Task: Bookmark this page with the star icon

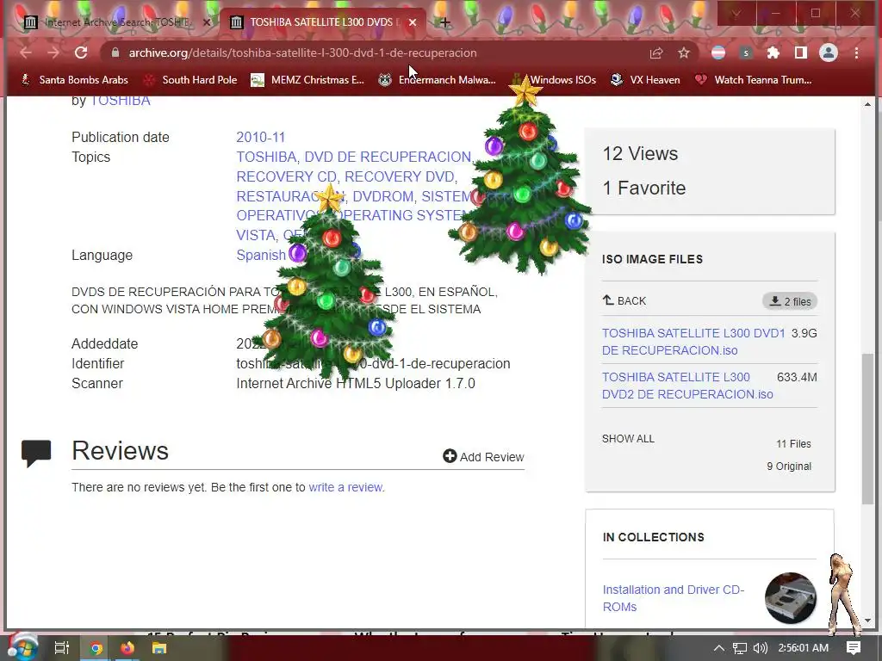Action: (x=683, y=53)
